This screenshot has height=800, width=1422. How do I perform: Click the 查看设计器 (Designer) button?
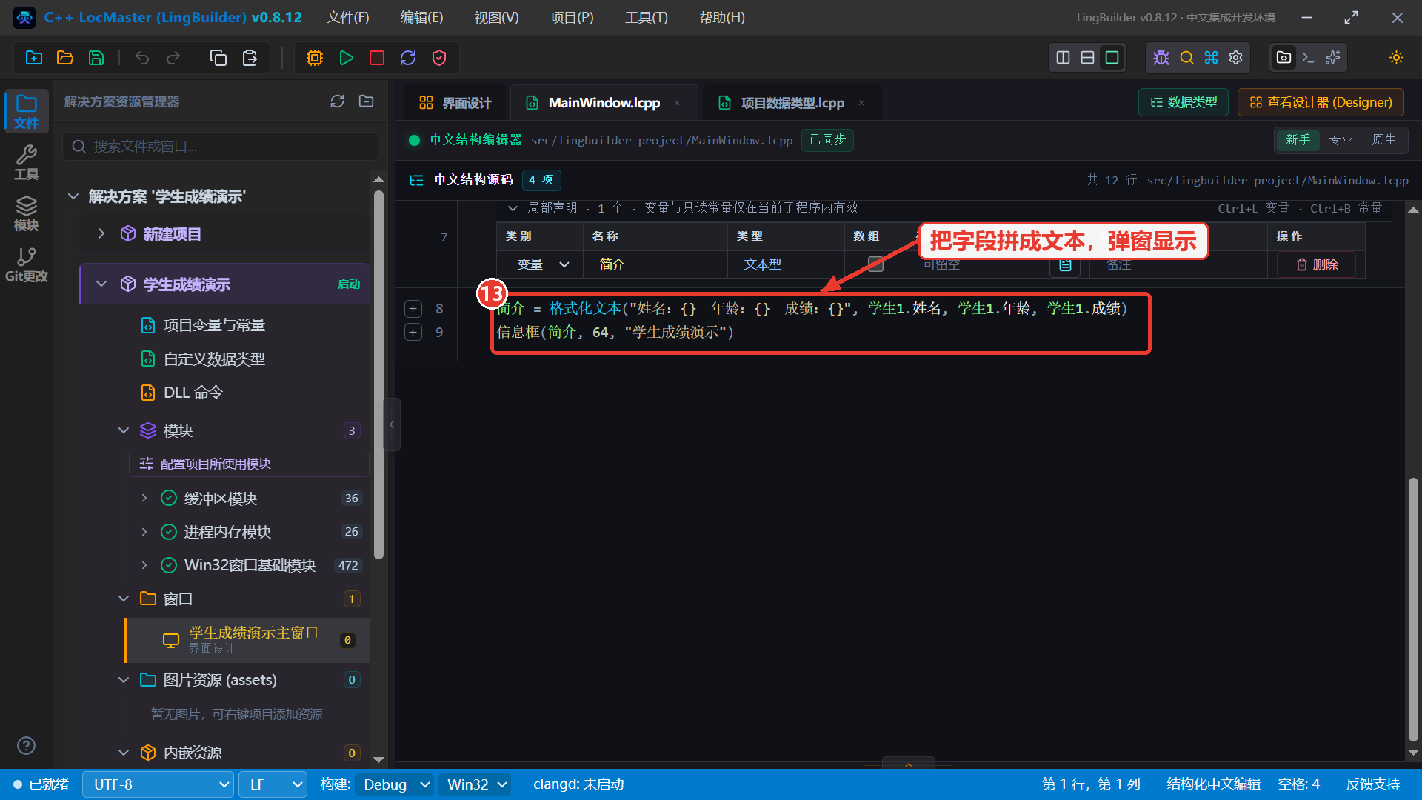1321,102
